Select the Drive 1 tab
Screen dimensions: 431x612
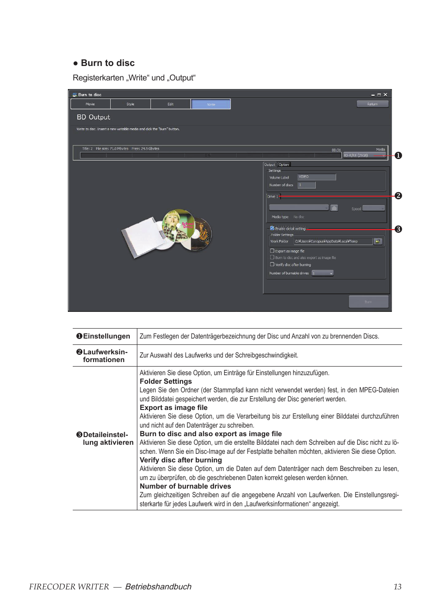[x=273, y=197]
